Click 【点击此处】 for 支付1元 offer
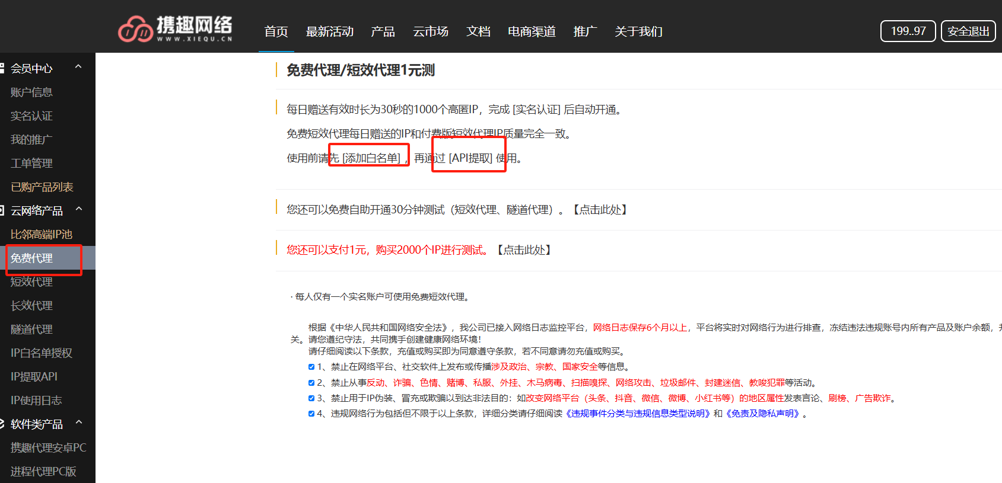The image size is (1002, 483). [524, 250]
